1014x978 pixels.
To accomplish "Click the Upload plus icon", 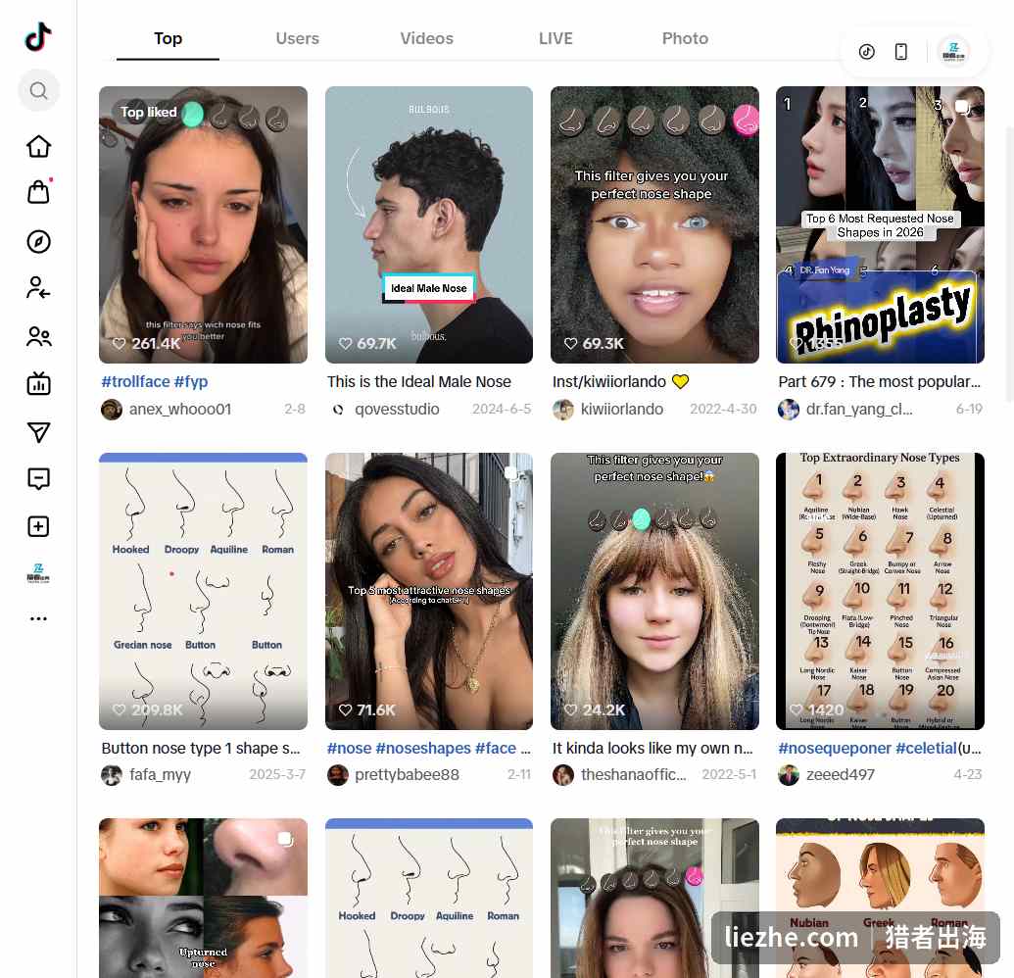I will coord(39,526).
